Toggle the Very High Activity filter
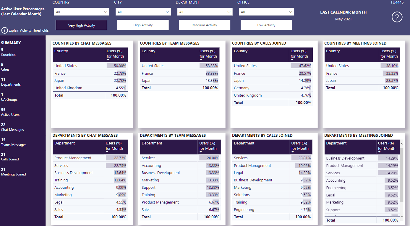This screenshot has height=226, width=410. pos(82,25)
